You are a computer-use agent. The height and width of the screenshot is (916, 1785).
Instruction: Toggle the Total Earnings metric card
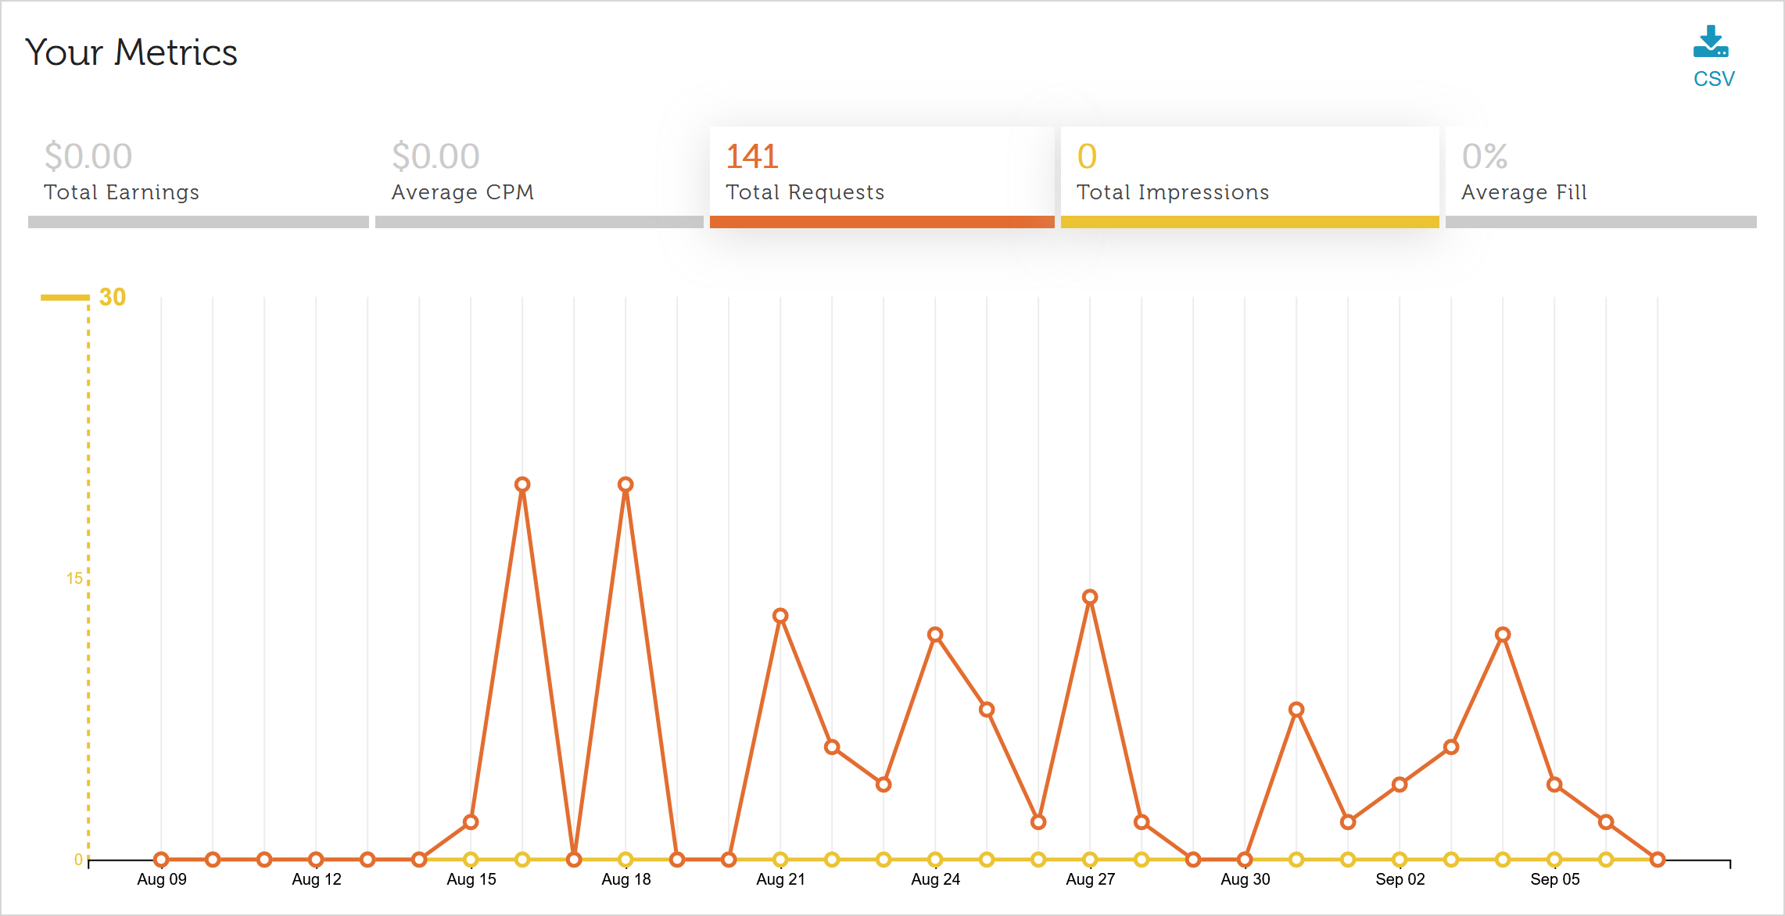pyautogui.click(x=198, y=177)
